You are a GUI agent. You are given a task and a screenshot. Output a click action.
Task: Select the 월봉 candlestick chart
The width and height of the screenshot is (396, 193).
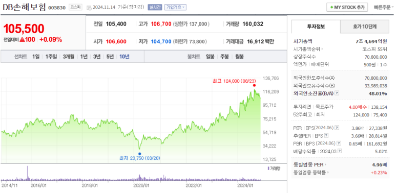pyautogui.click(x=239, y=57)
